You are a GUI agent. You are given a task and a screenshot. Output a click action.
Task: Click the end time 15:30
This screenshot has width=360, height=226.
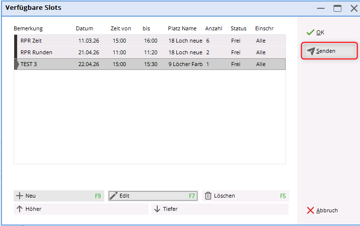click(151, 64)
